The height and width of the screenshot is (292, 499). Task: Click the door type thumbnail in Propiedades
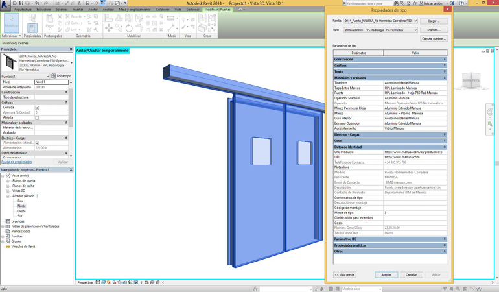point(10,62)
